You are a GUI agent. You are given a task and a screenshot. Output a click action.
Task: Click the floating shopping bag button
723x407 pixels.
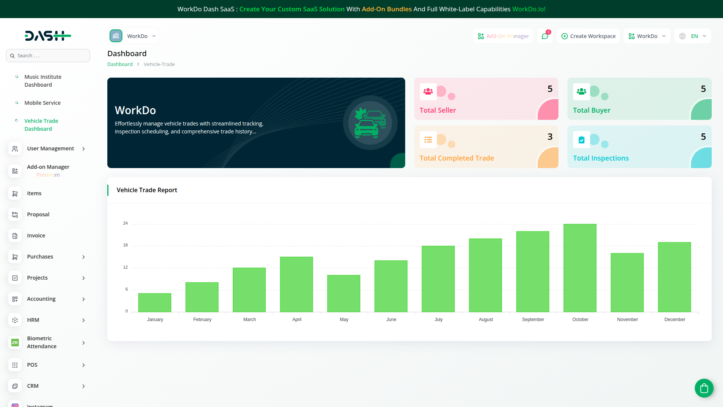(704, 388)
